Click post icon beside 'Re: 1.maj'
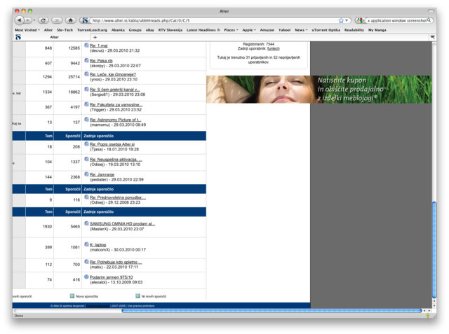Viewport: 449px width, 334px height. click(x=86, y=45)
